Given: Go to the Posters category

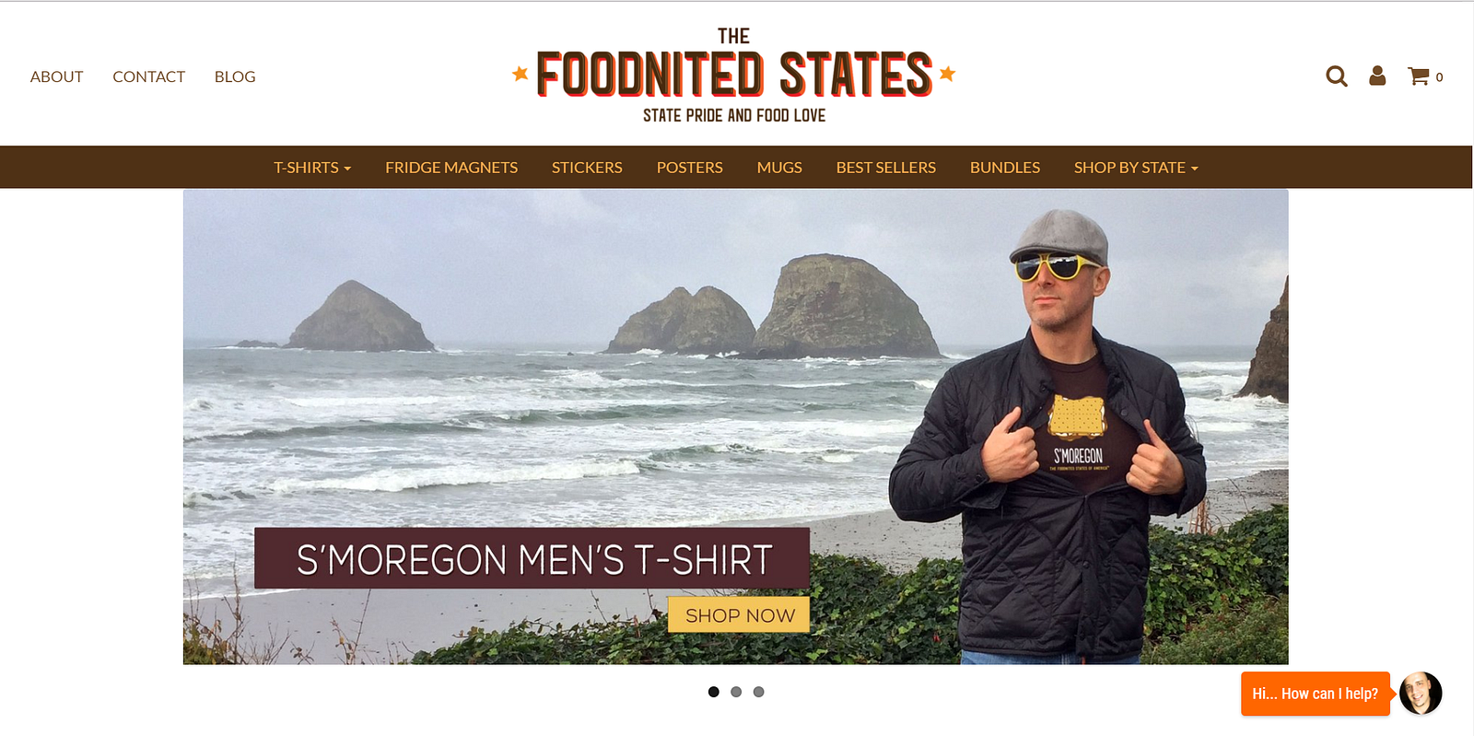Looking at the screenshot, I should click(689, 168).
